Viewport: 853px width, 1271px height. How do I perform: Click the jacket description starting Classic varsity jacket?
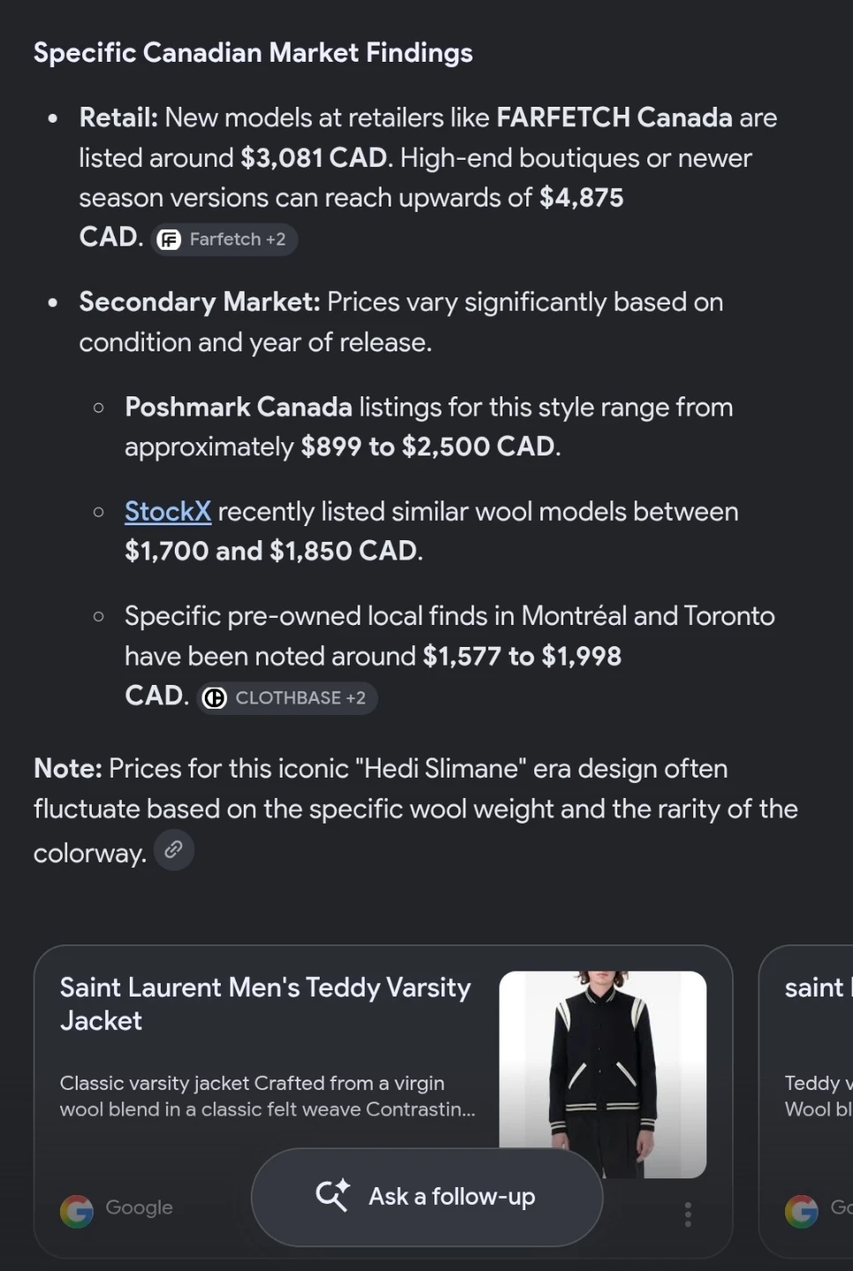point(268,1096)
